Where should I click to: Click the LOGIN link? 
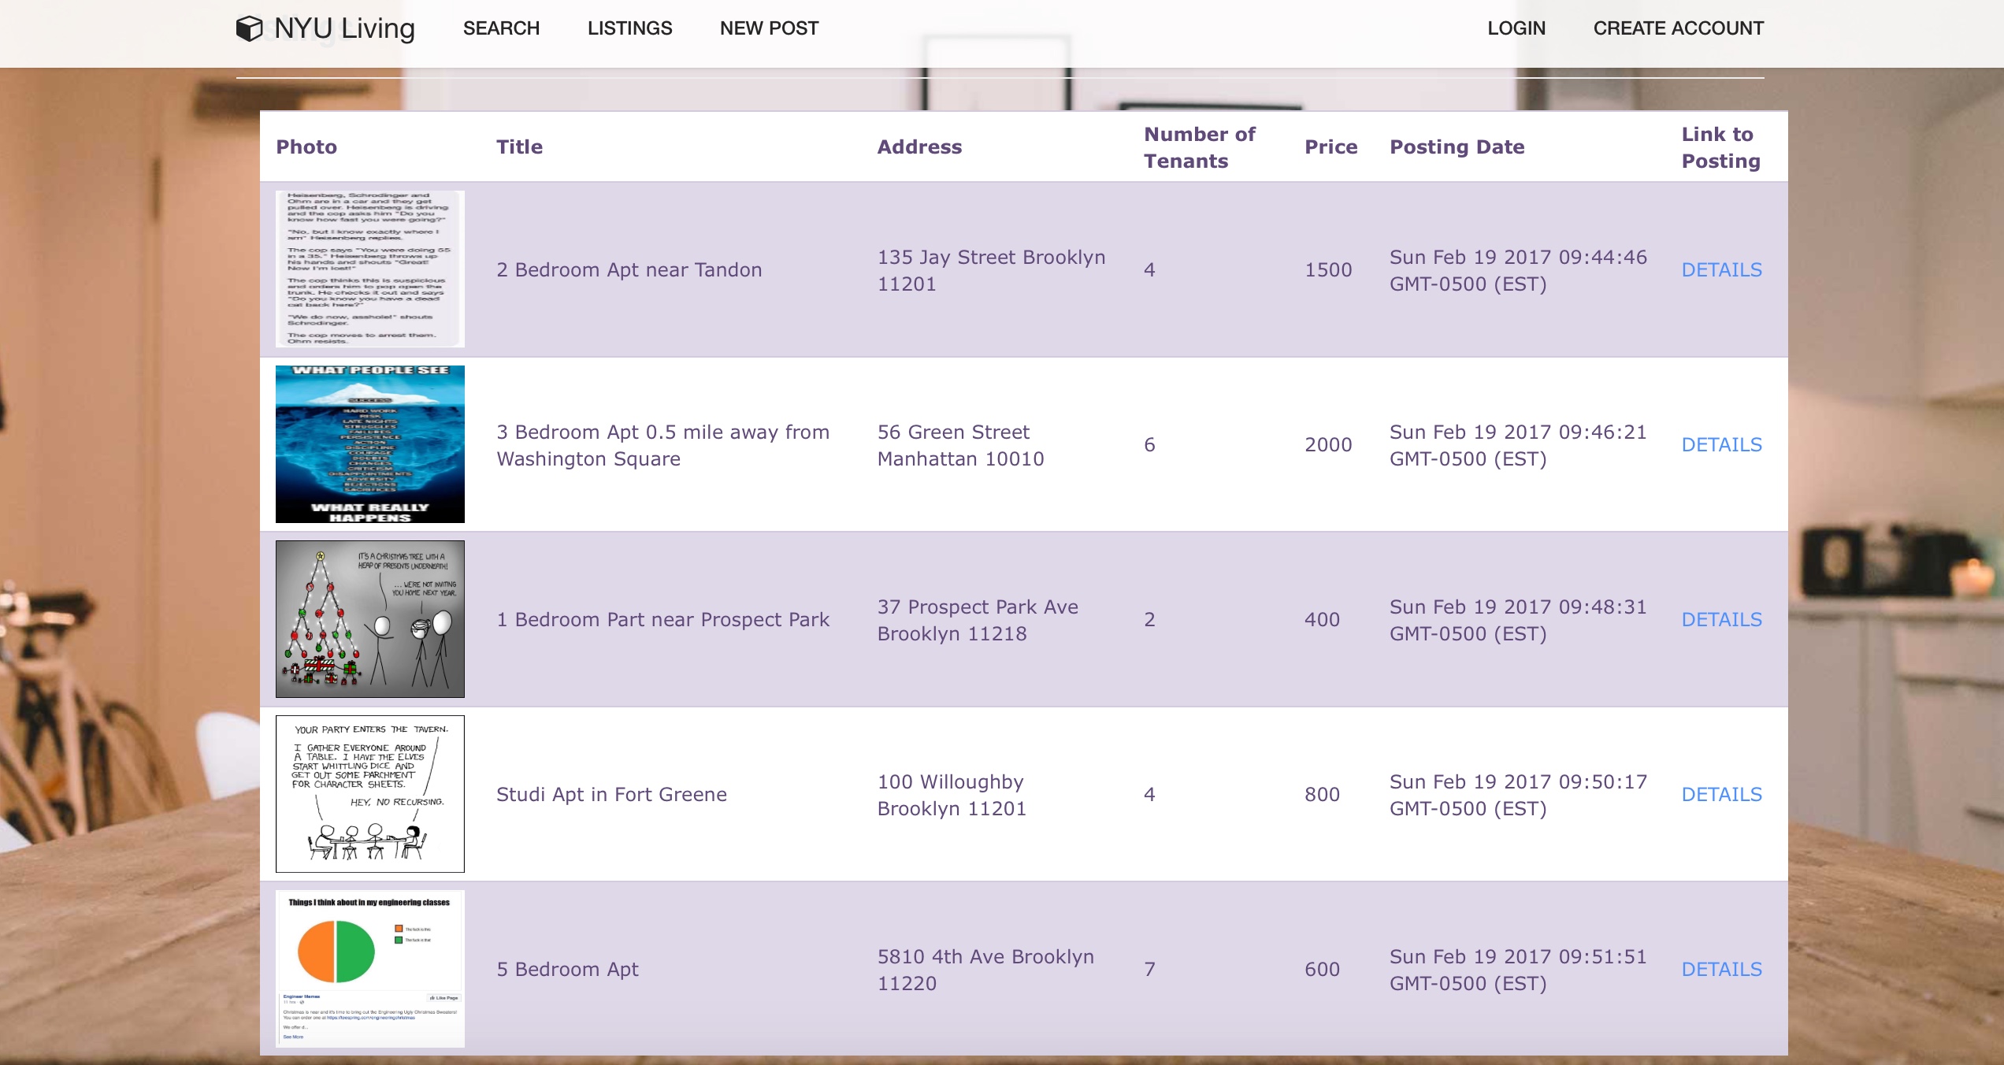pyautogui.click(x=1516, y=28)
